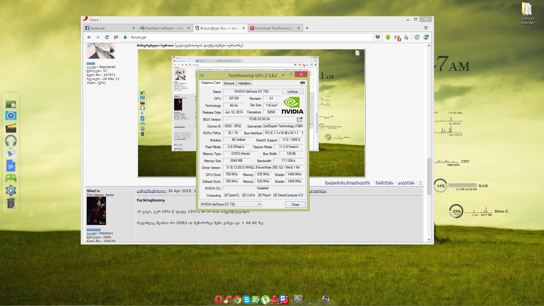Open Opera Speed Dial grid icon
This screenshot has width=544, height=306.
pyautogui.click(x=116, y=37)
